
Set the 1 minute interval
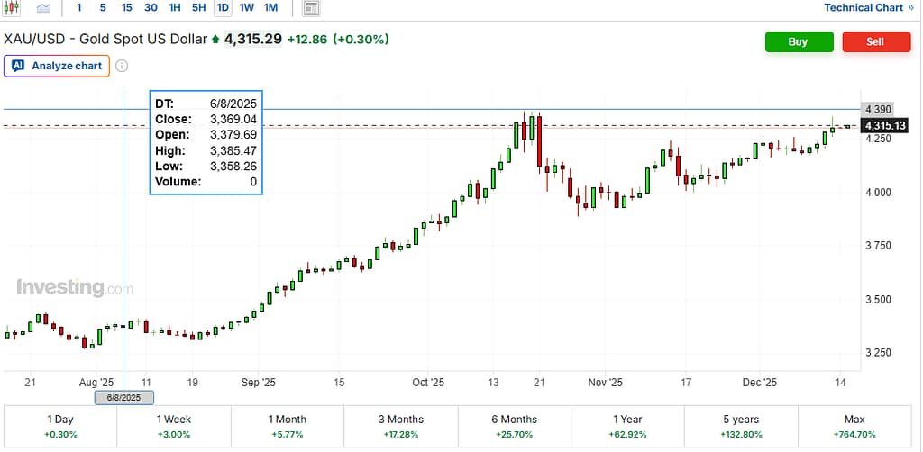pyautogui.click(x=78, y=8)
